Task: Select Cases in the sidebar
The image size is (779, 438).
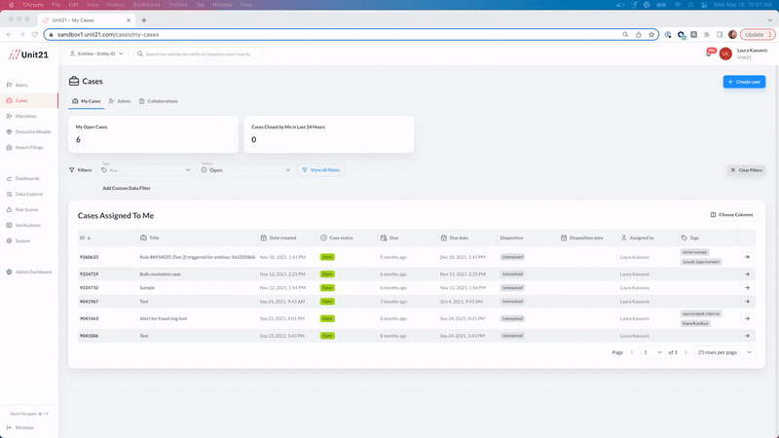Action: (x=29, y=100)
